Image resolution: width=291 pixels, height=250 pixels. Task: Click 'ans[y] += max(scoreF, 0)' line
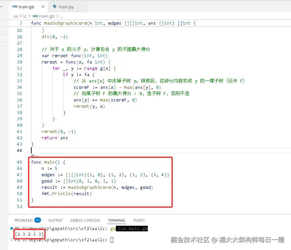click(105, 100)
